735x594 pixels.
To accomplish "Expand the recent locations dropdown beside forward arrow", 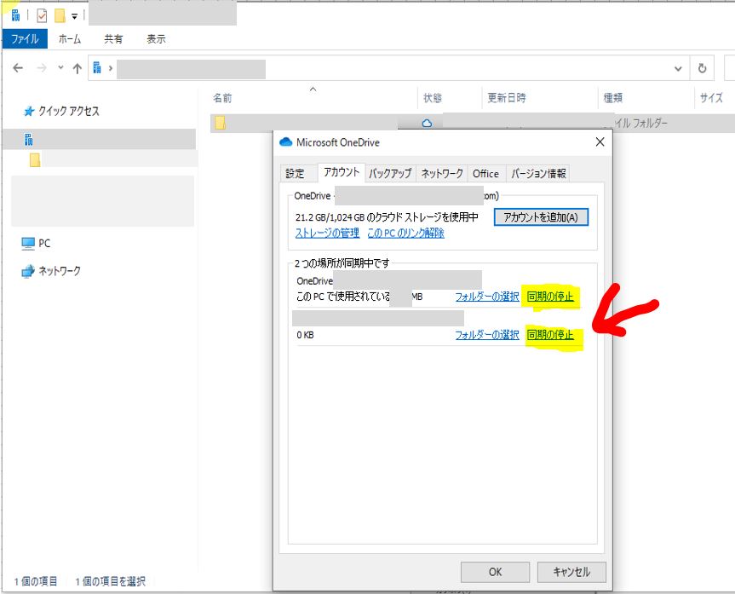I will click(x=60, y=68).
